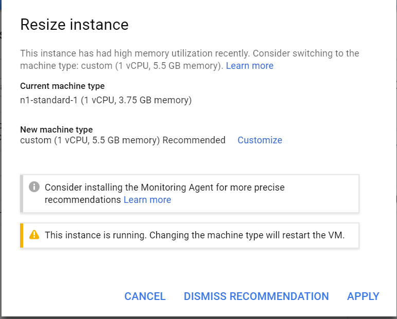Viewport: 397px width, 319px height.
Task: Dismiss the machine type recommendation
Action: 256,296
